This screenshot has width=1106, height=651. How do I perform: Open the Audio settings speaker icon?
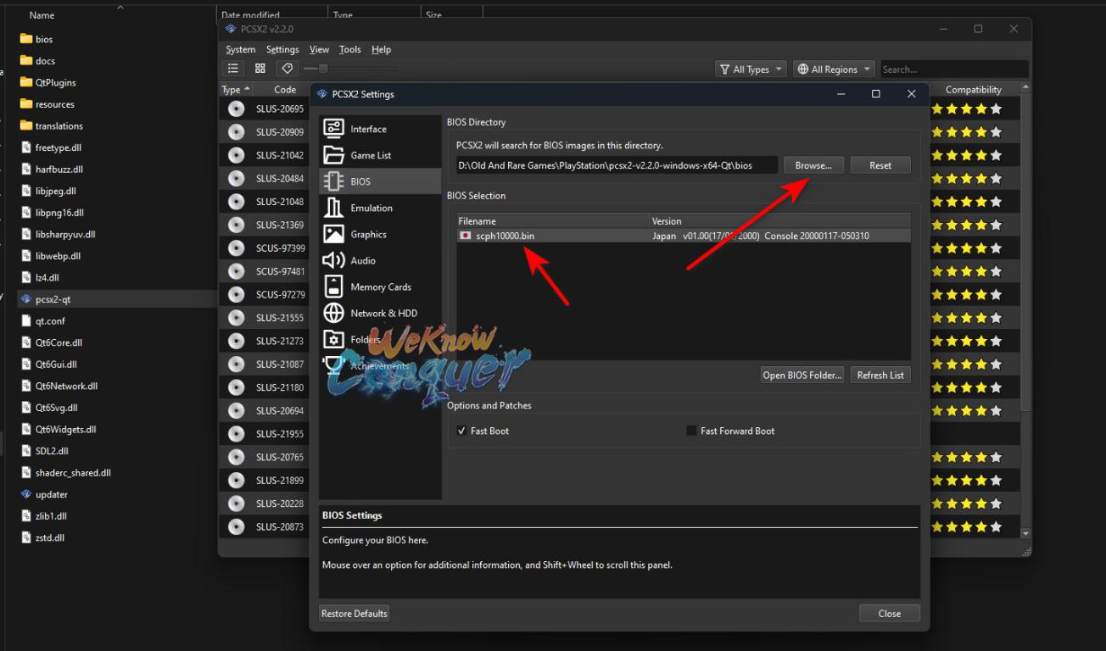(x=333, y=260)
